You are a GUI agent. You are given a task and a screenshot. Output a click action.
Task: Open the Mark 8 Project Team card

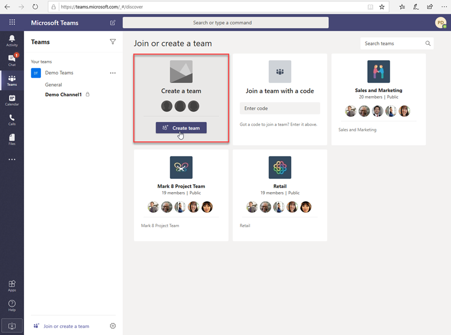(x=181, y=195)
